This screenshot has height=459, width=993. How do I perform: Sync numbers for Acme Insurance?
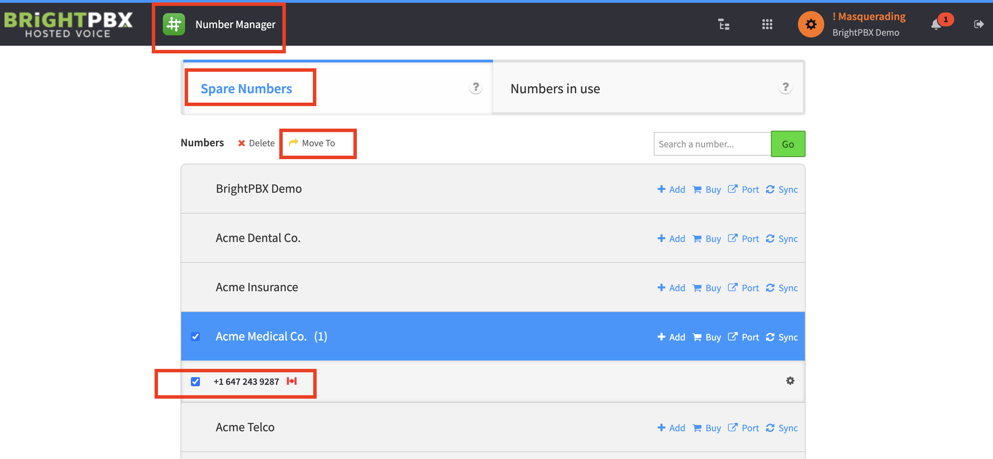(x=782, y=288)
